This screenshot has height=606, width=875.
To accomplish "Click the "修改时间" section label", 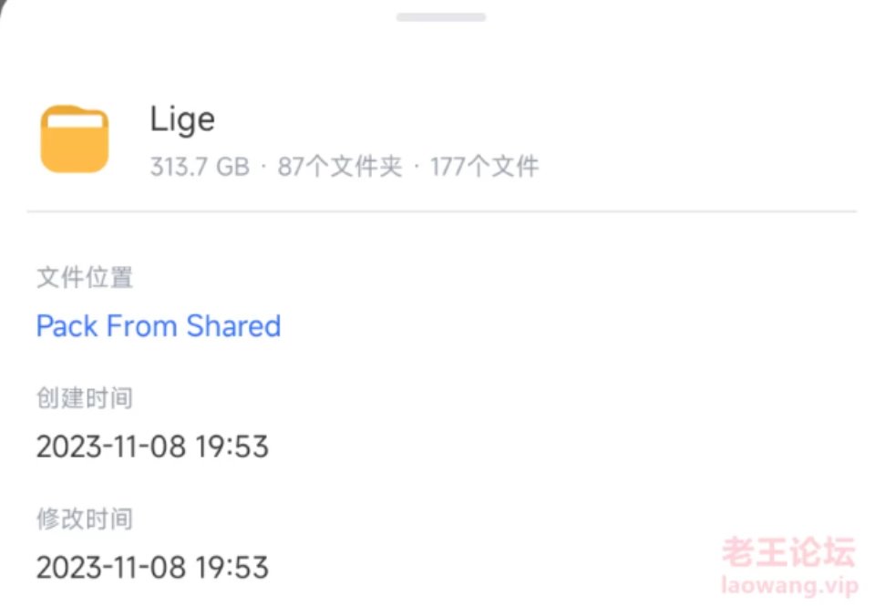I will (84, 519).
